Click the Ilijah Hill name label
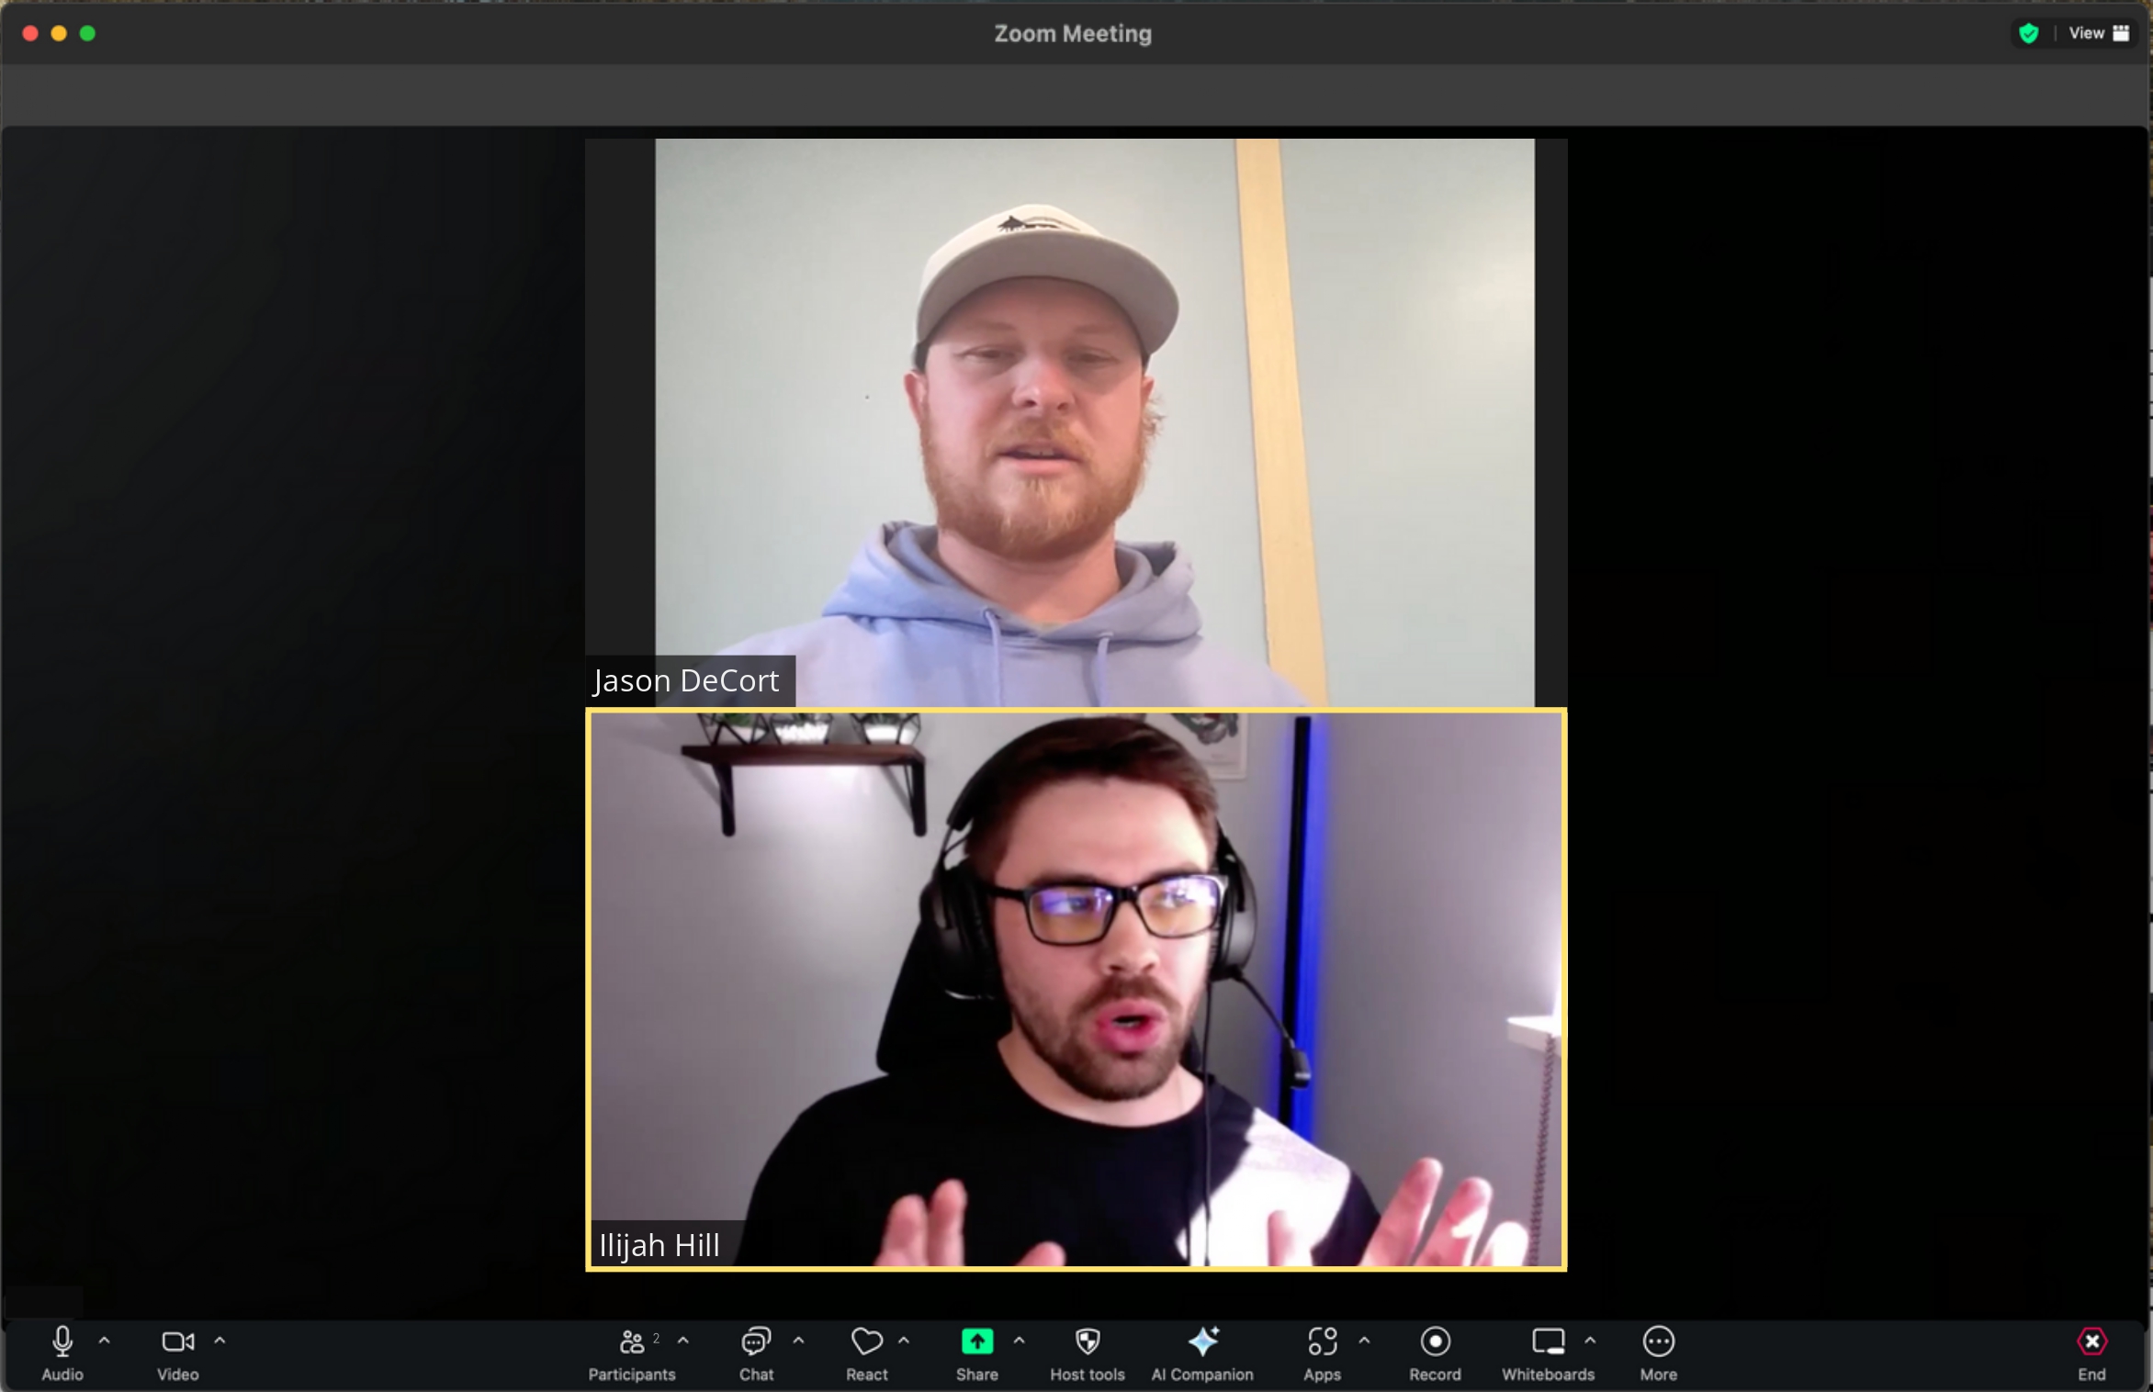 pyautogui.click(x=659, y=1245)
